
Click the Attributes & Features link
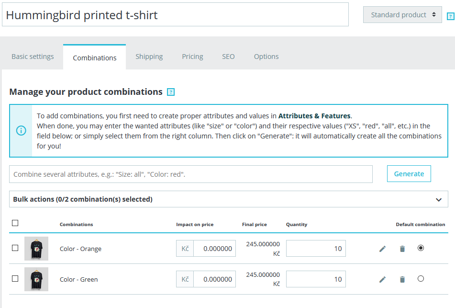314,116
